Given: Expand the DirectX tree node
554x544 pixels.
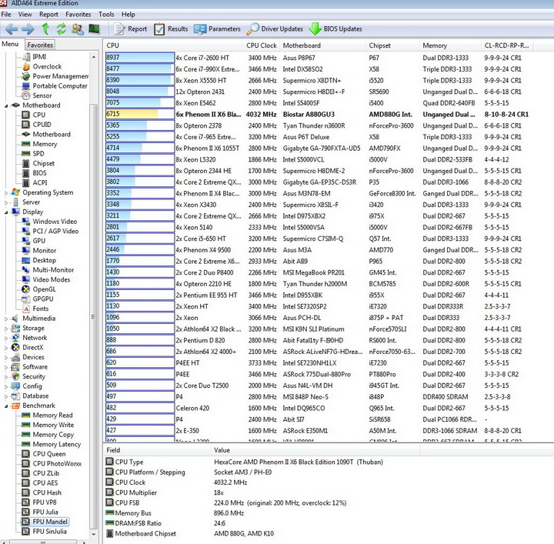Looking at the screenshot, I should (x=6, y=348).
